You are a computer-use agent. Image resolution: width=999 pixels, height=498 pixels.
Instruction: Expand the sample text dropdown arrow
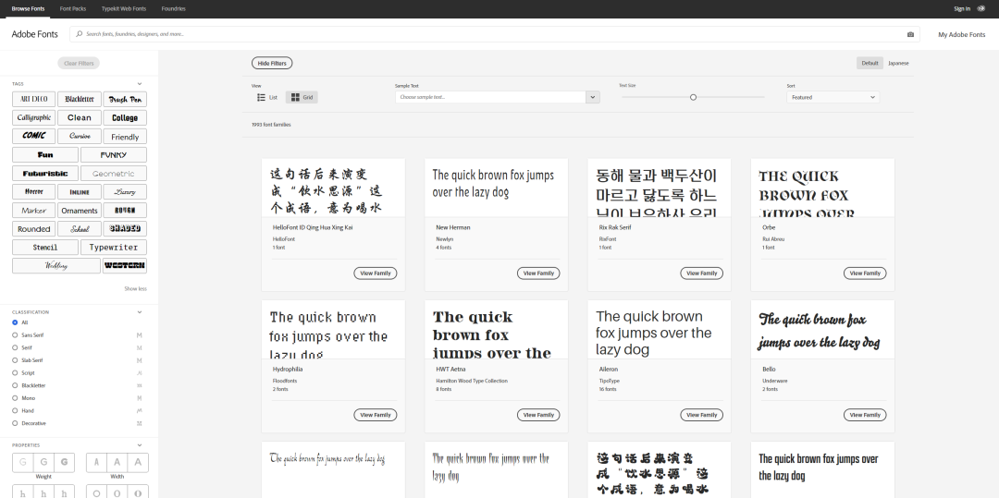click(x=593, y=97)
